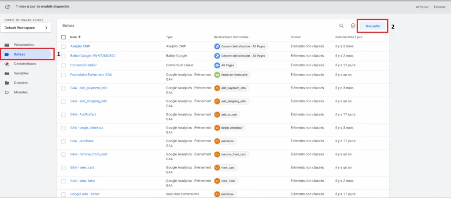Screen dimensions: 451x198
Task: Click Afficher in the update banner
Action: point(422,7)
